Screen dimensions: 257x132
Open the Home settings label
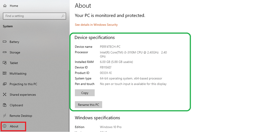pyautogui.click(x=14, y=6)
